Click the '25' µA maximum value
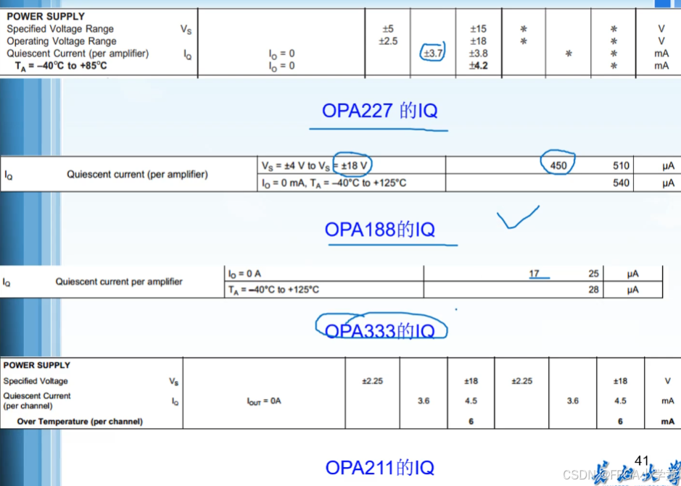Screen dimensions: 681x486 594,274
